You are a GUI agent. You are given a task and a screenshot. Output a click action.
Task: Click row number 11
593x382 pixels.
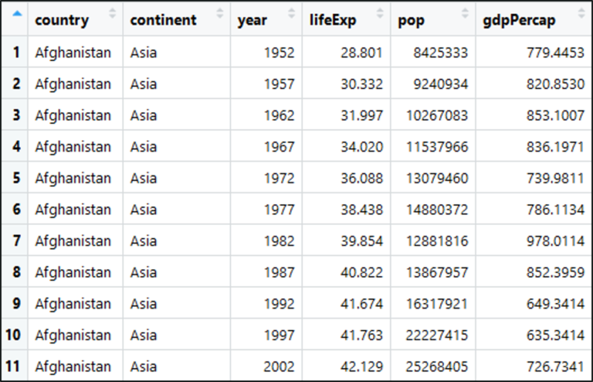click(x=15, y=367)
